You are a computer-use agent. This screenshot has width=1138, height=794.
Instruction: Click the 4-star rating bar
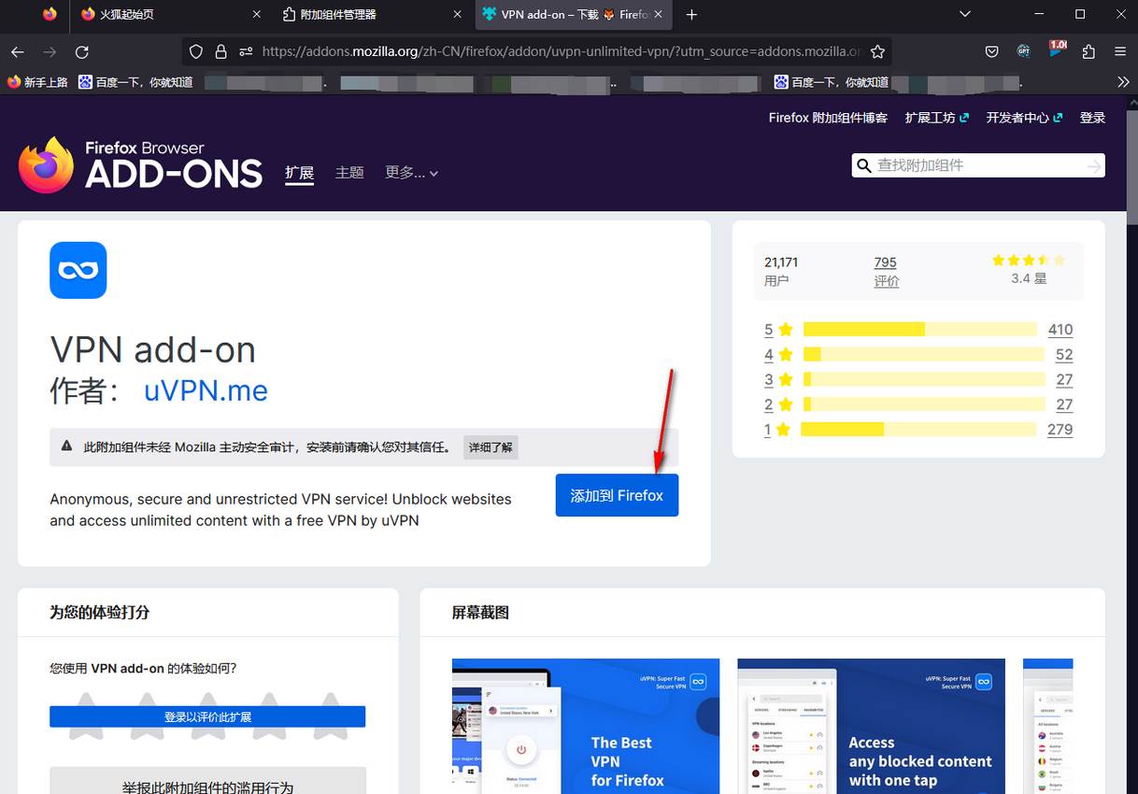924,355
